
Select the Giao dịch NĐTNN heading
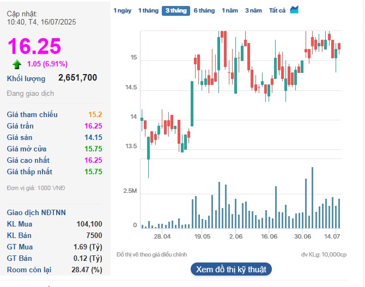35,212
